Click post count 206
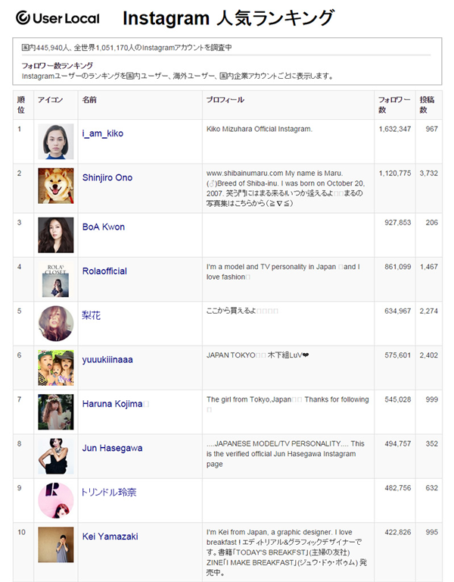This screenshot has height=582, width=454. coord(432,223)
